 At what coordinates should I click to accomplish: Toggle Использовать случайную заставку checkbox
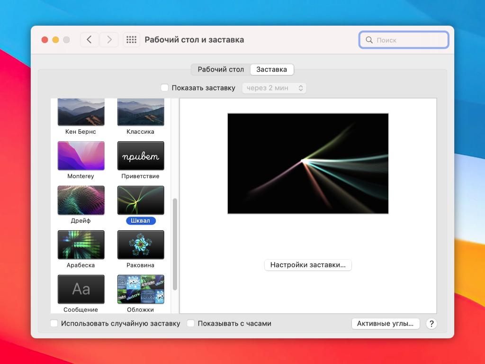point(54,324)
